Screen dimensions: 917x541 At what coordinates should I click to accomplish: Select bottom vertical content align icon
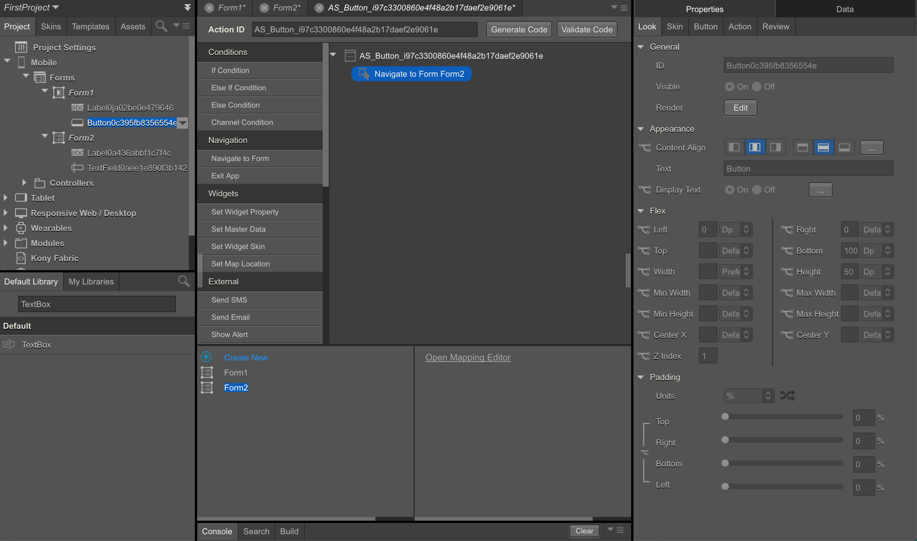844,147
